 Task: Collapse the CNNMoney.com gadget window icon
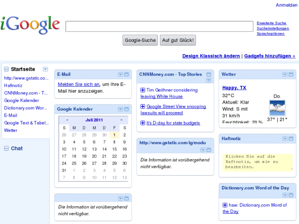pos(209,74)
